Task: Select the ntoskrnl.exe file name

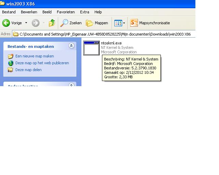Action: [111, 43]
